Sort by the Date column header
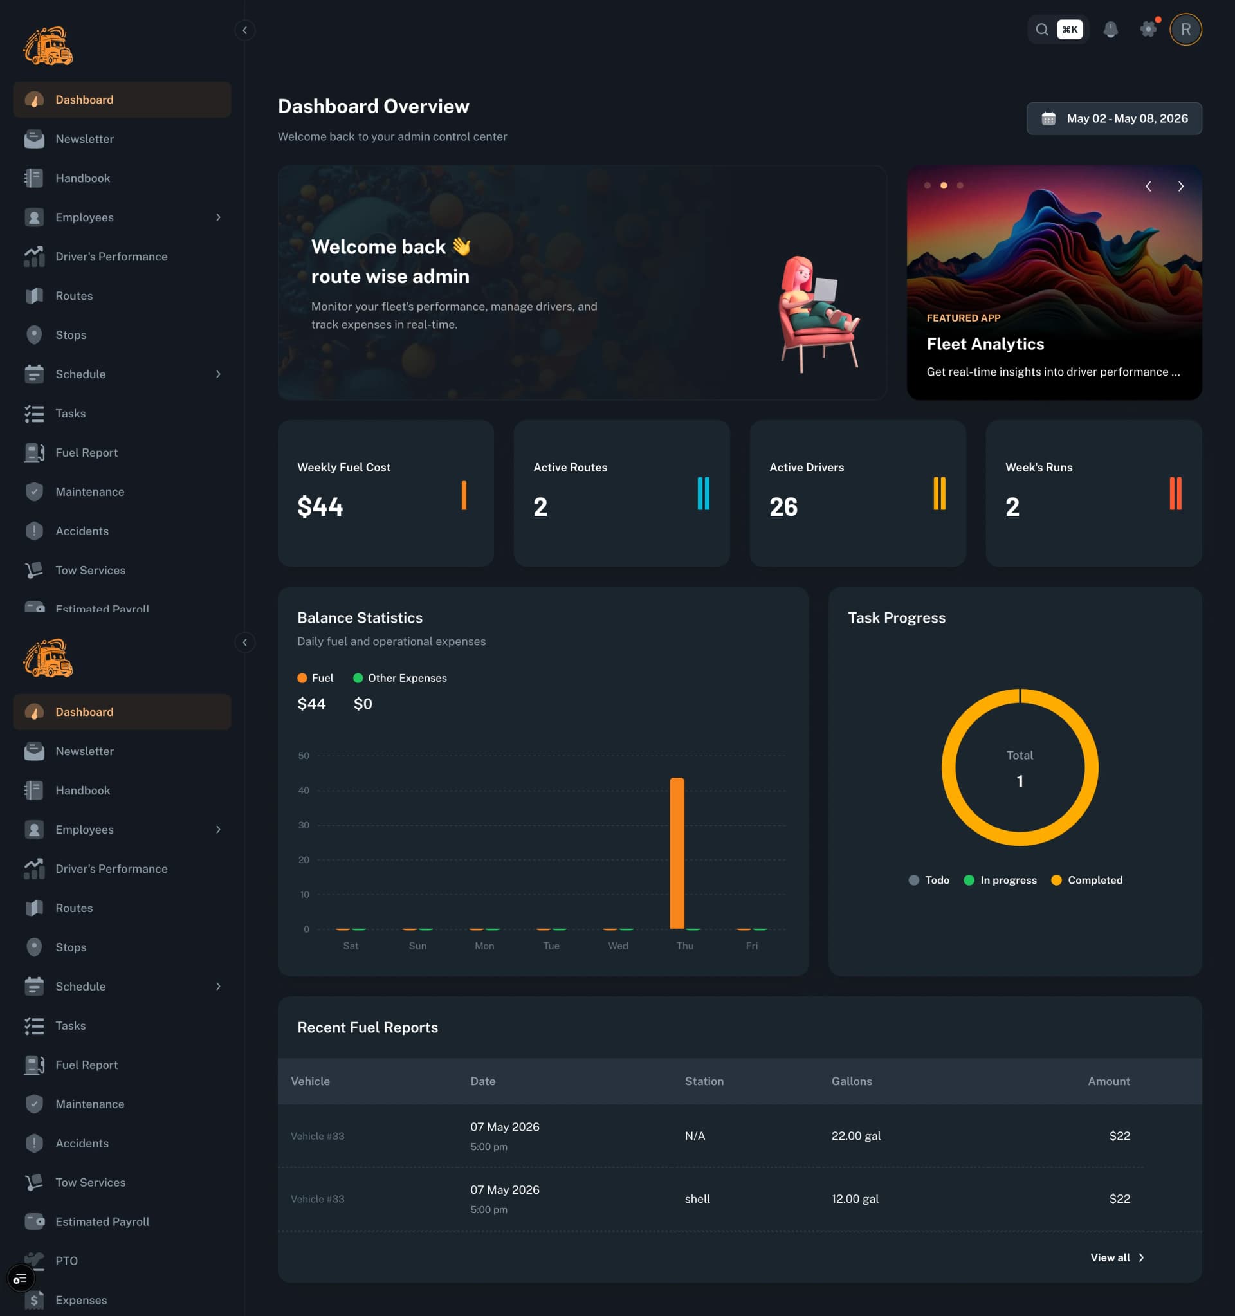 pyautogui.click(x=483, y=1082)
